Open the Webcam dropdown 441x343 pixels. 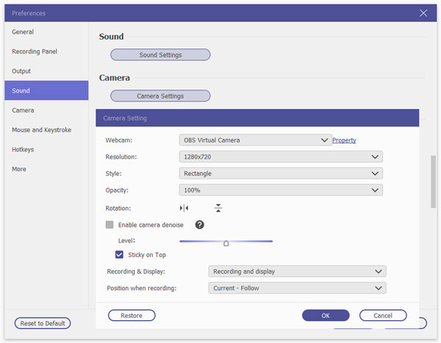[255, 140]
